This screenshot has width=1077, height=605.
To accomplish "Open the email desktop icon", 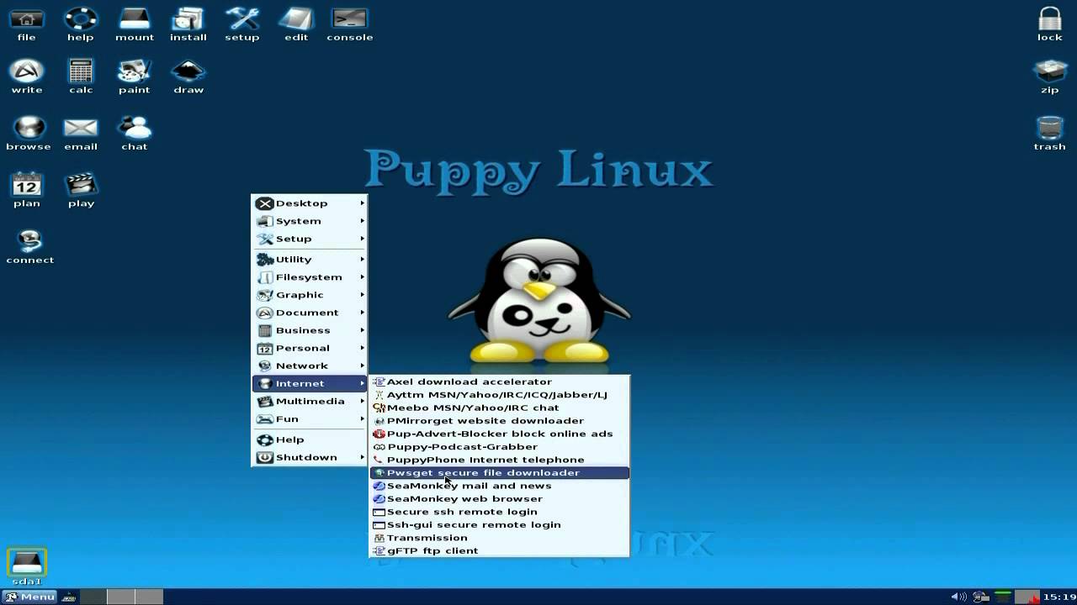I will click(81, 133).
